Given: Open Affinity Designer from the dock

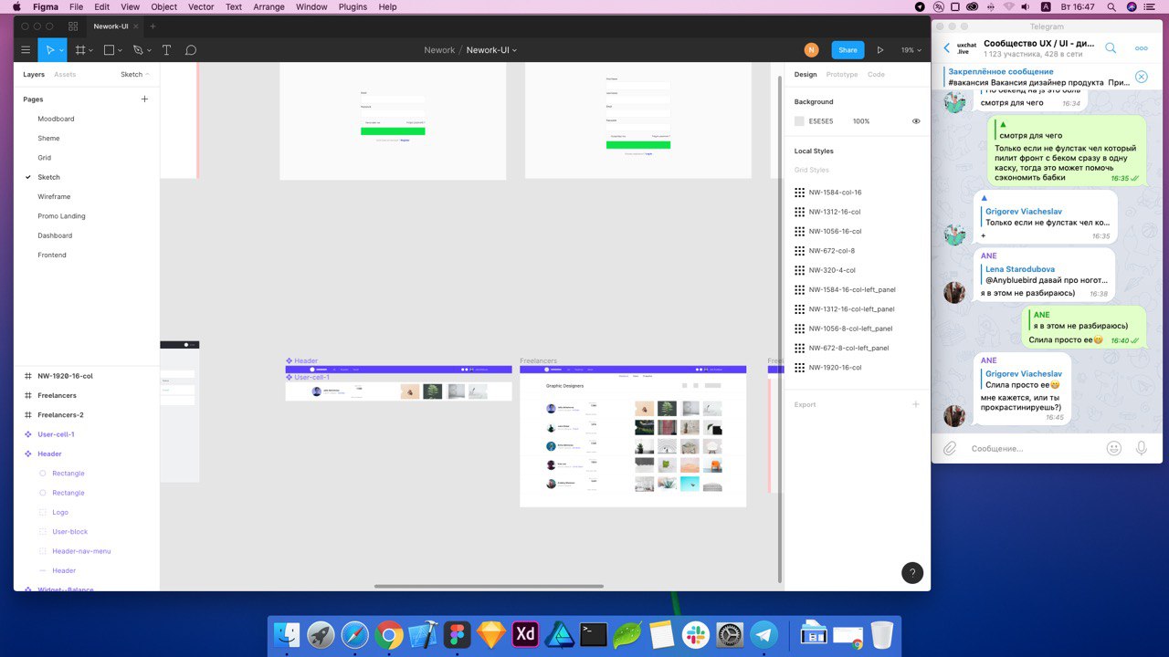Looking at the screenshot, I should pos(560,634).
